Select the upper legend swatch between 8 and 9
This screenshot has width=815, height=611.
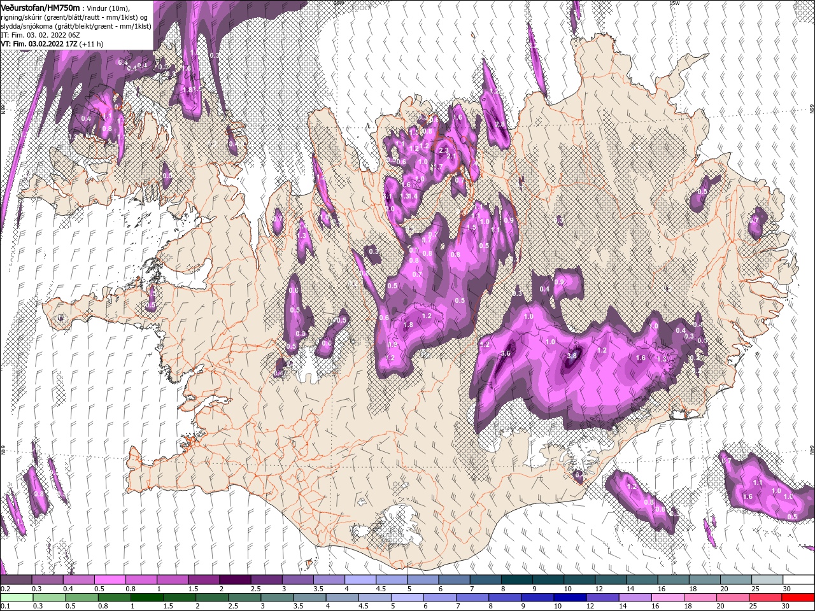pos(516,580)
